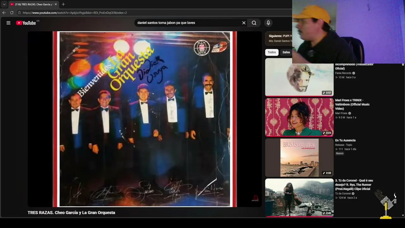Screen dimensions: 405x228
Task: Click the '124 M hace 2 a' view count
Action: (346, 198)
